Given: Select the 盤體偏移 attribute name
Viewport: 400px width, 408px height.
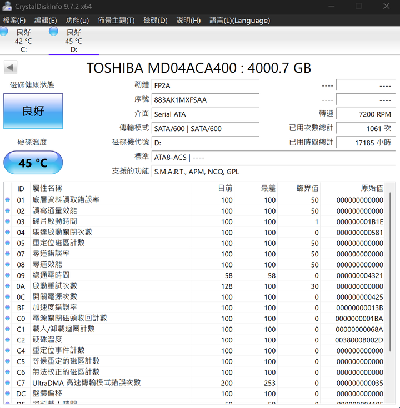Looking at the screenshot, I should tap(47, 394).
